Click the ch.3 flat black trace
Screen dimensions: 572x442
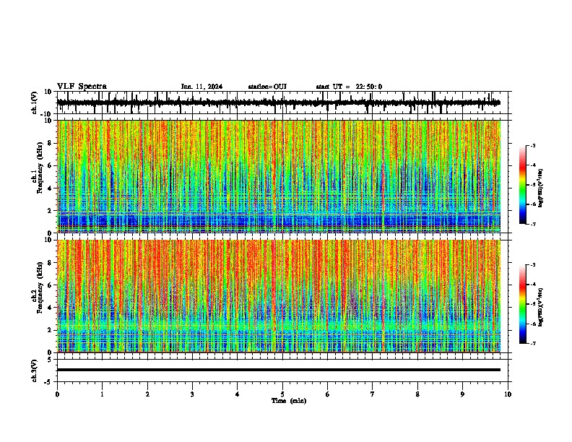(x=279, y=370)
